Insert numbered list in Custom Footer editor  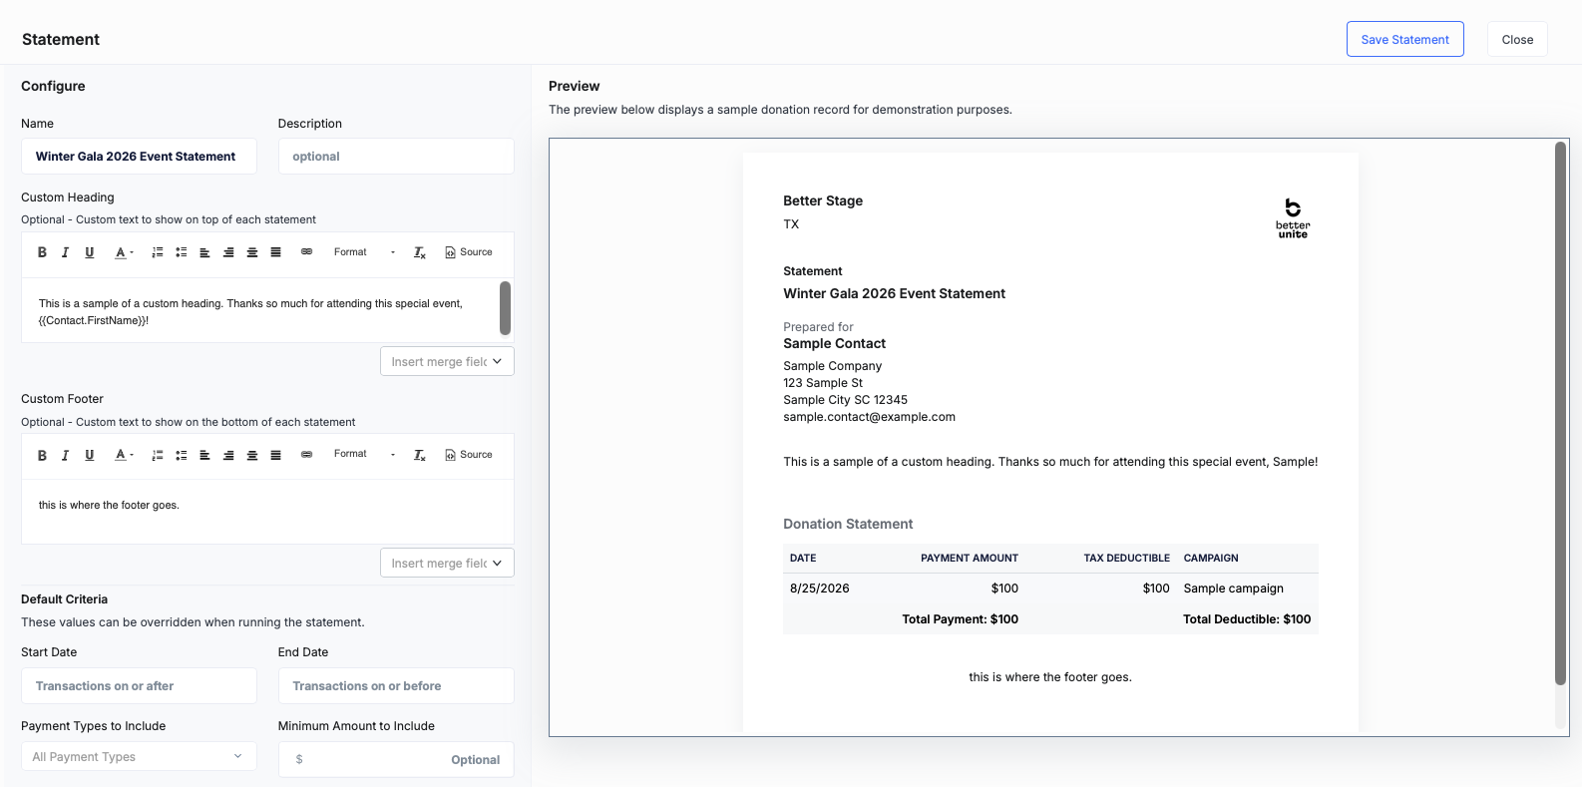click(158, 455)
